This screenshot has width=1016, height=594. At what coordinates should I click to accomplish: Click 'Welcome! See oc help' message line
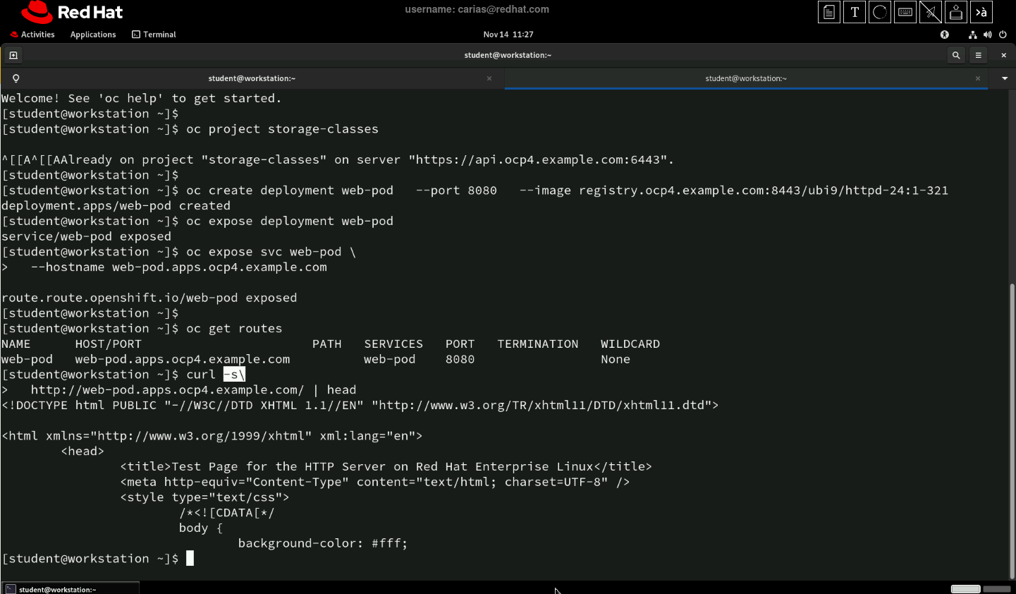coord(142,99)
